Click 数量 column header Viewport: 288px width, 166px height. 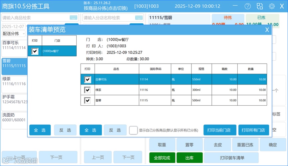click(x=252, y=69)
